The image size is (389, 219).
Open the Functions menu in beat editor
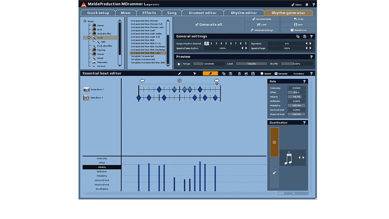[299, 74]
